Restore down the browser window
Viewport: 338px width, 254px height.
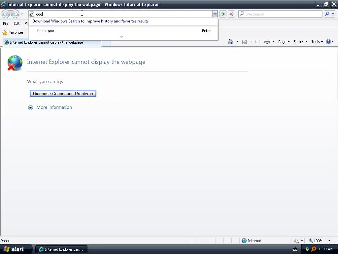pos(326,4)
